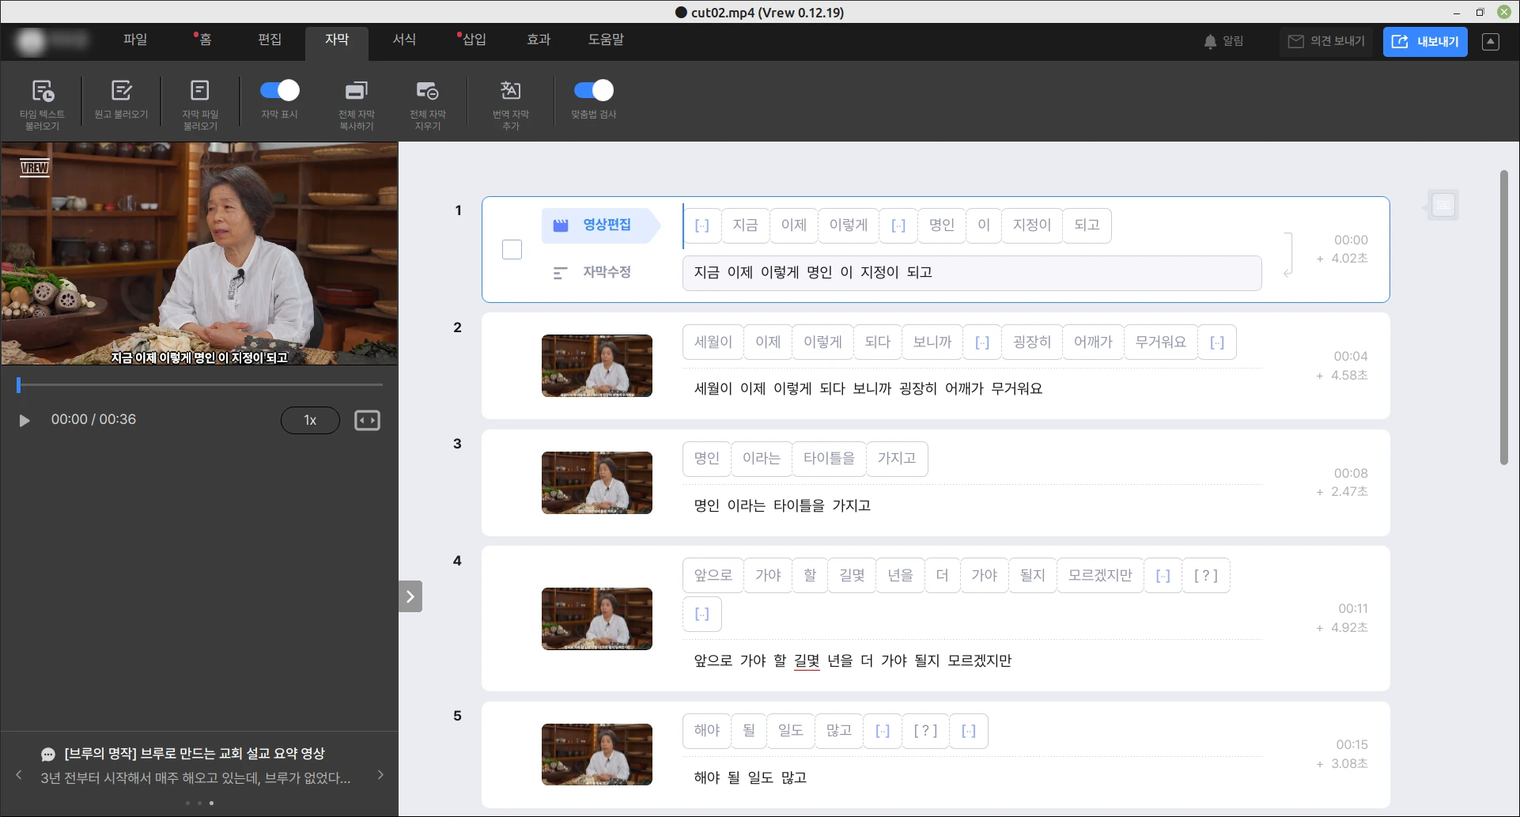This screenshot has height=817, width=1520.
Task: Select the clip 2 thumbnail
Action: pos(597,365)
